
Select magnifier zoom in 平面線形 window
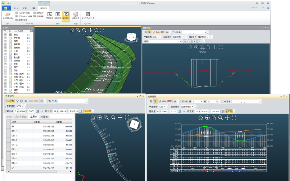coord(113,117)
